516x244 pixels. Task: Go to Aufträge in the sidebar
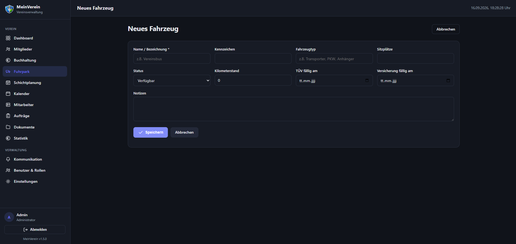tap(35, 116)
